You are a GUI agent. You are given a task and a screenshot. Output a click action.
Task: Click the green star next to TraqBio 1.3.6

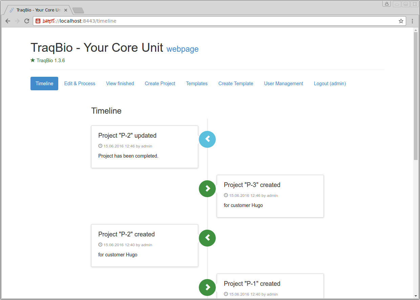click(33, 60)
